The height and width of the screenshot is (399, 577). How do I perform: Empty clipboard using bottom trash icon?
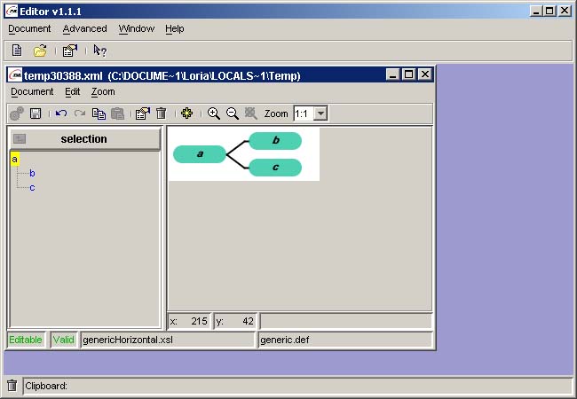click(12, 386)
